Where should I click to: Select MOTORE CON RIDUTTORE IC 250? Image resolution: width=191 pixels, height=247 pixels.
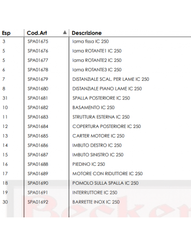[x=107, y=174]
